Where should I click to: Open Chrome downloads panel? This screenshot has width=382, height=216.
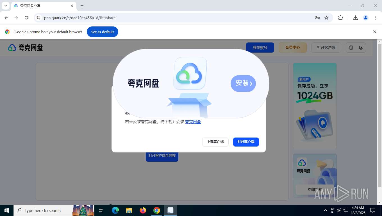coord(356,18)
